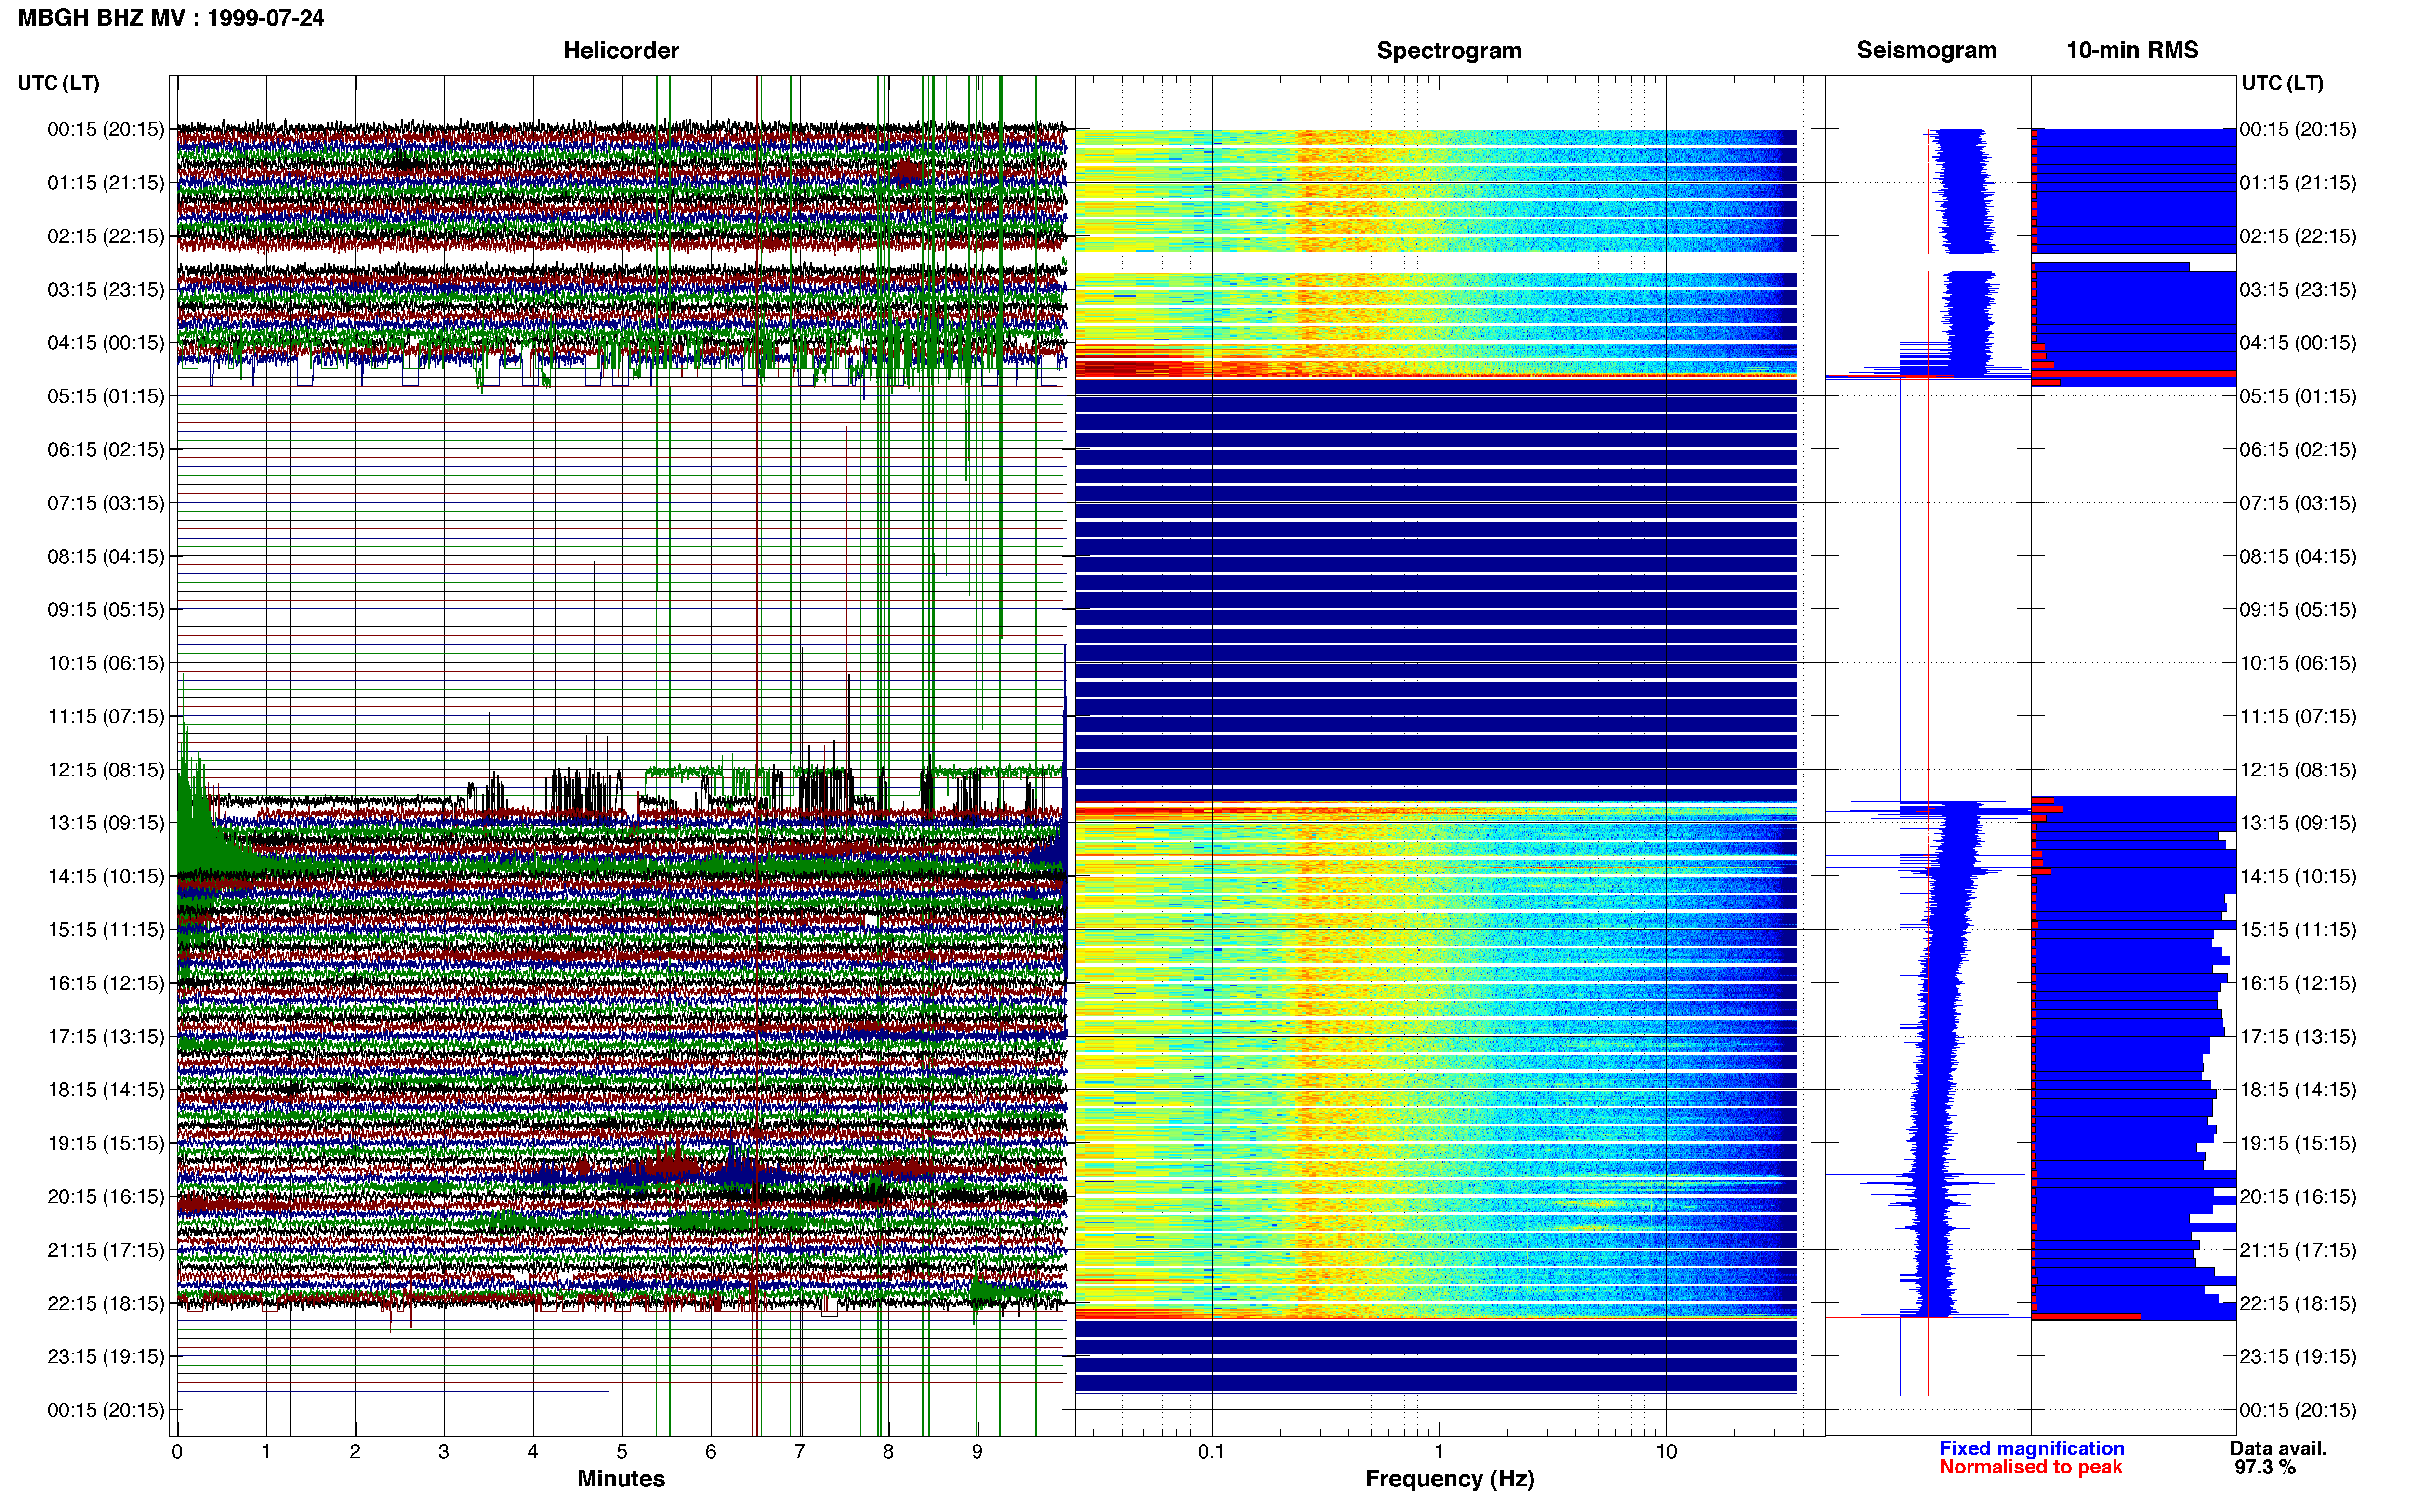Click "17:15 (13:15)" on the right time axis
Screen dimensions: 2418x1512
pos(2298,1037)
